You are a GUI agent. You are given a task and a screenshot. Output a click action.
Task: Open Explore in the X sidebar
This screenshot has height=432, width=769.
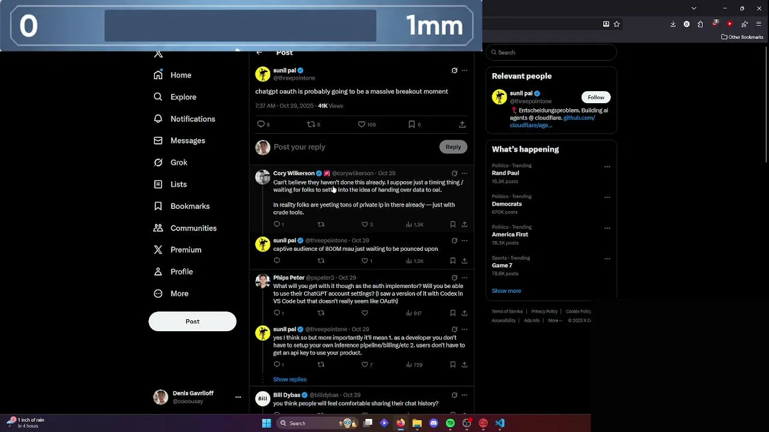pyautogui.click(x=175, y=97)
